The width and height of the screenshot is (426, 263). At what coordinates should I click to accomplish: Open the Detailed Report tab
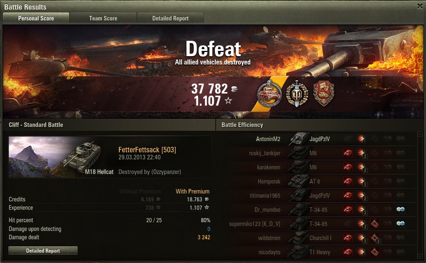pyautogui.click(x=170, y=18)
